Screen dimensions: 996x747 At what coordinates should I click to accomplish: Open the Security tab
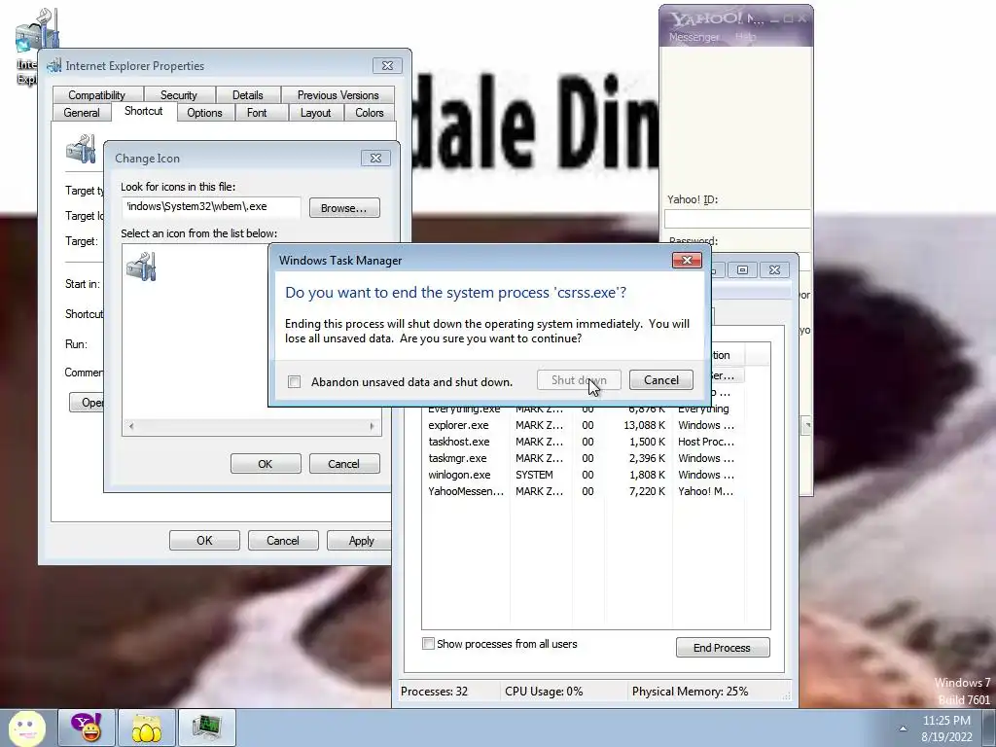[x=179, y=94]
